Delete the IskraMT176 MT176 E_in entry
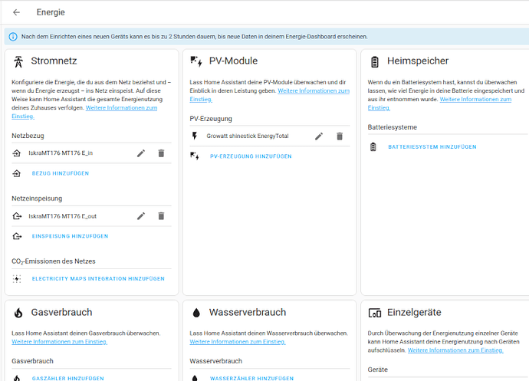The image size is (529, 381). click(161, 153)
